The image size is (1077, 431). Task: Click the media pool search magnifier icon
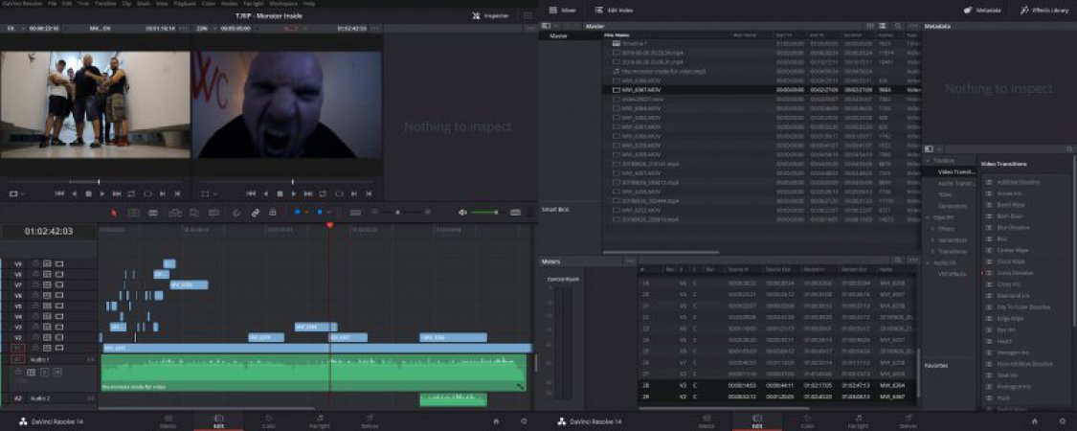coord(898,26)
